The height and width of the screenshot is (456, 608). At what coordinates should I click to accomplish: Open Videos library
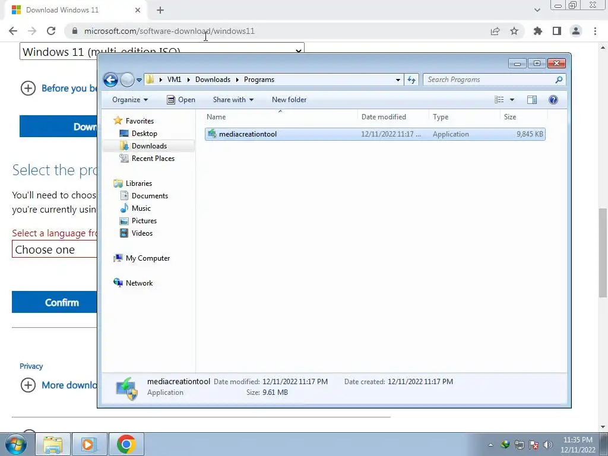(142, 233)
